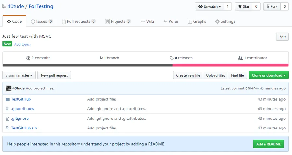This screenshot has width=292, height=155.
Task: Open the latest commit hash 6f04f44
Action: point(252,88)
